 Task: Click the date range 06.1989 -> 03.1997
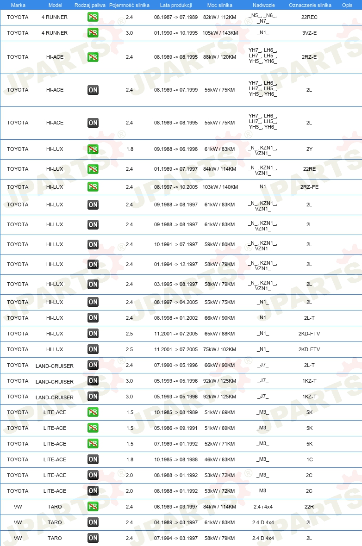(x=176, y=507)
